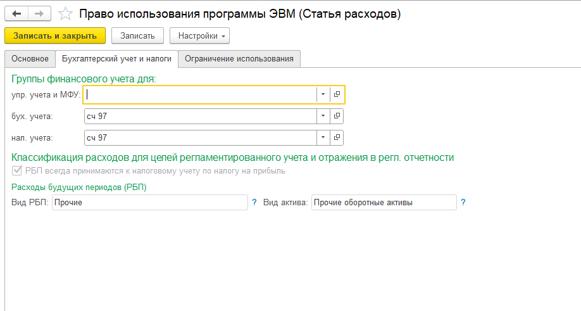
Task: Toggle РБП всегда принимаются к налоговому учету checkbox
Action: click(16, 170)
